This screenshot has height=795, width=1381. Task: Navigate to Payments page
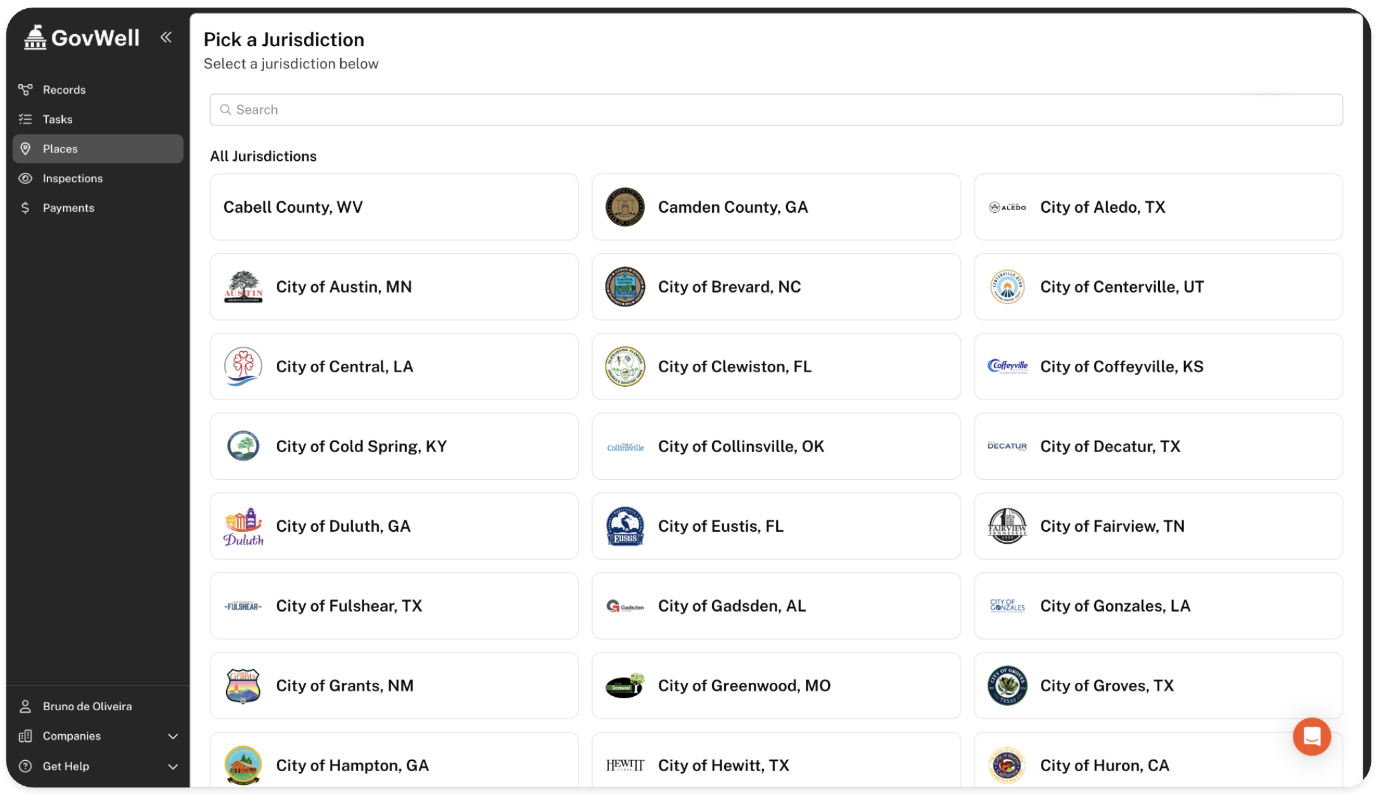pyautogui.click(x=68, y=208)
